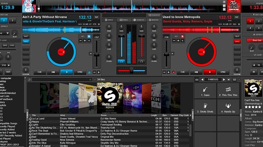Select previous sampler bank before FAMOUS
This screenshot has height=147, width=263.
202,80
